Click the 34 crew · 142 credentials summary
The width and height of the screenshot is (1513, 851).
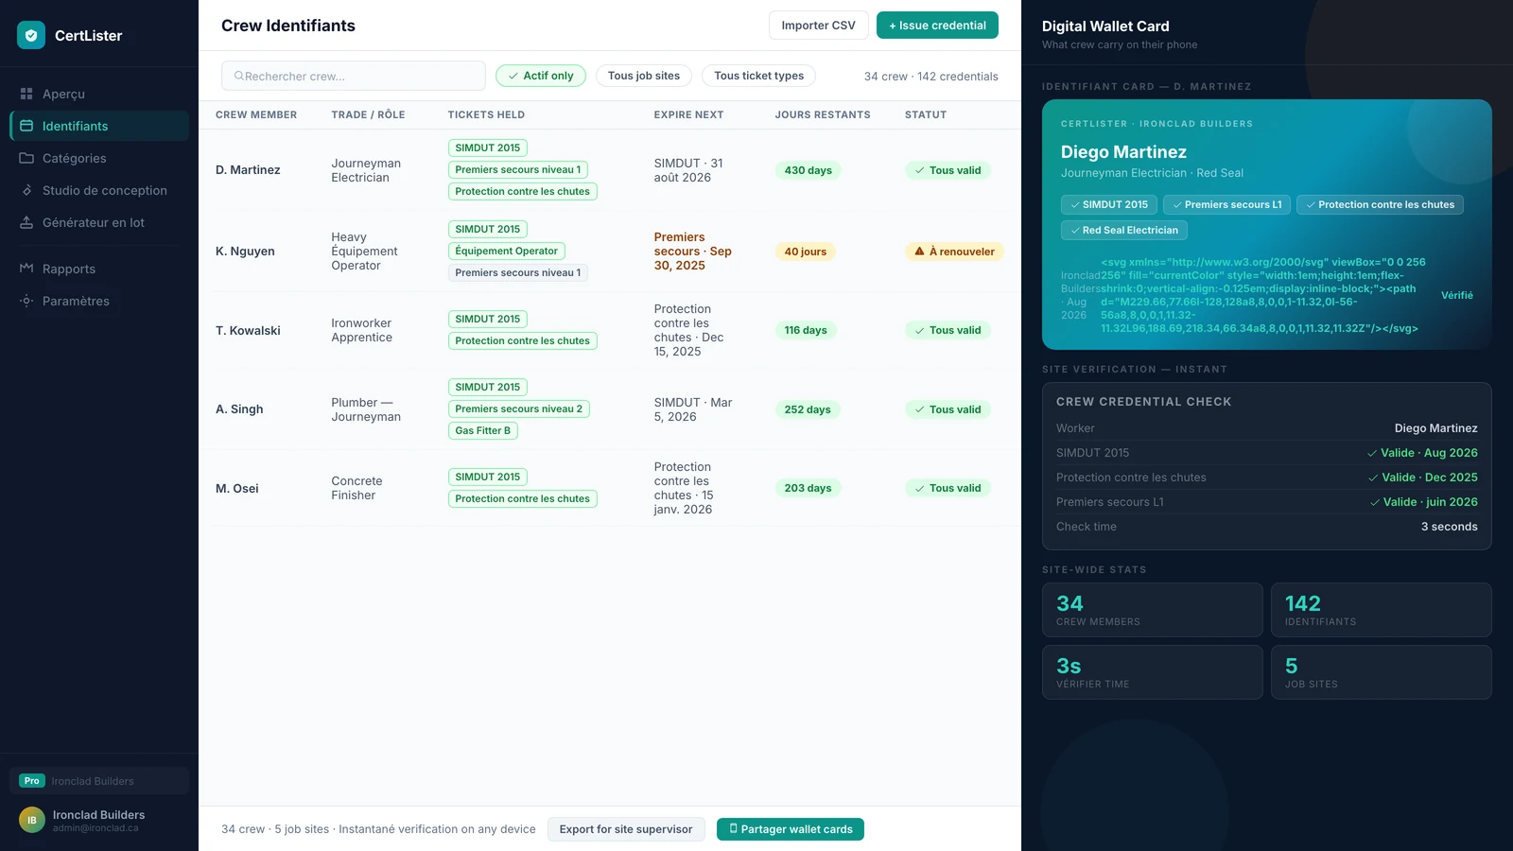pyautogui.click(x=931, y=77)
